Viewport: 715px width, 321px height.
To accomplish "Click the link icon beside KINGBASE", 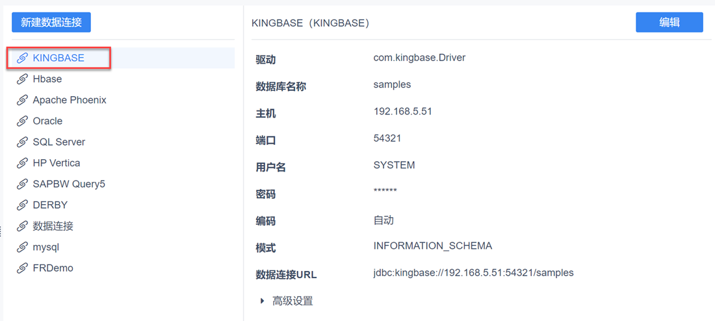I will point(22,58).
